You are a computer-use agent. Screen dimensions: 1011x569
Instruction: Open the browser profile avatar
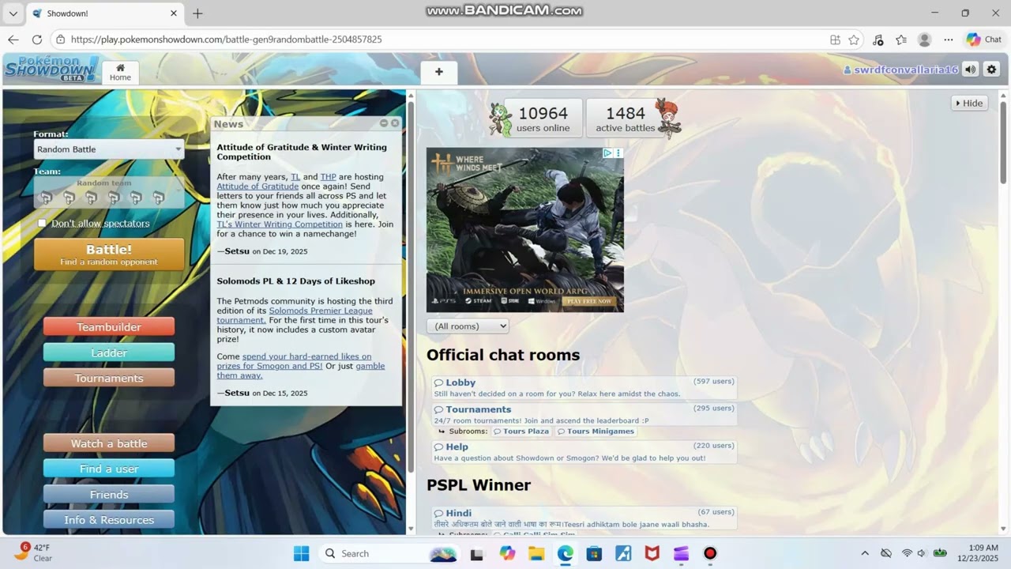pyautogui.click(x=925, y=40)
